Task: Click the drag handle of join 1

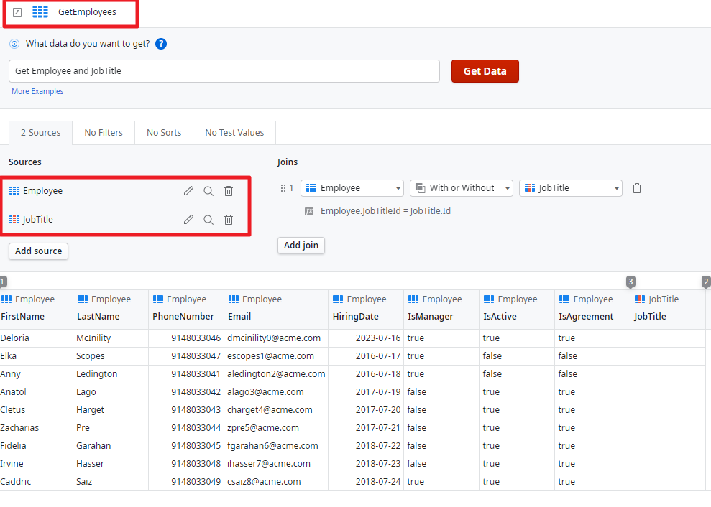Action: pyautogui.click(x=283, y=188)
